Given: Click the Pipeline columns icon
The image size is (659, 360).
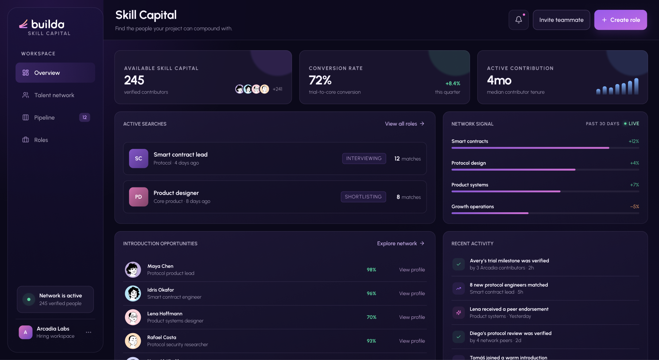Looking at the screenshot, I should coord(26,117).
